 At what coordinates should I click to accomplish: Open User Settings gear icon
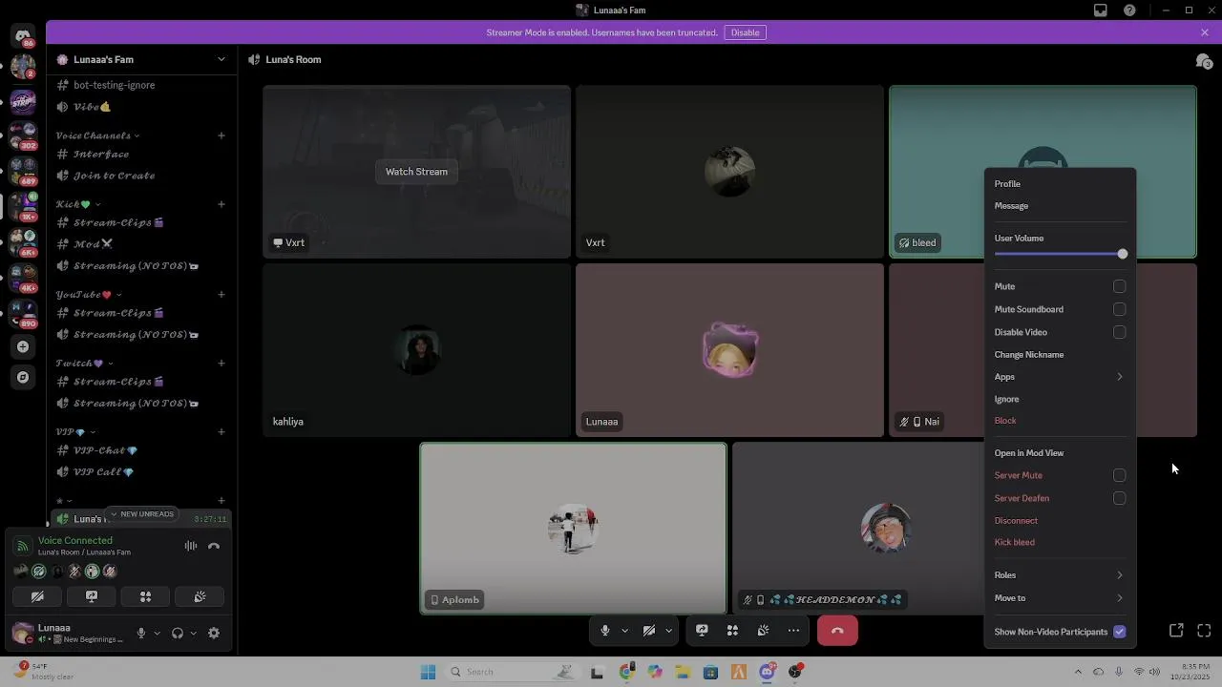pos(214,633)
